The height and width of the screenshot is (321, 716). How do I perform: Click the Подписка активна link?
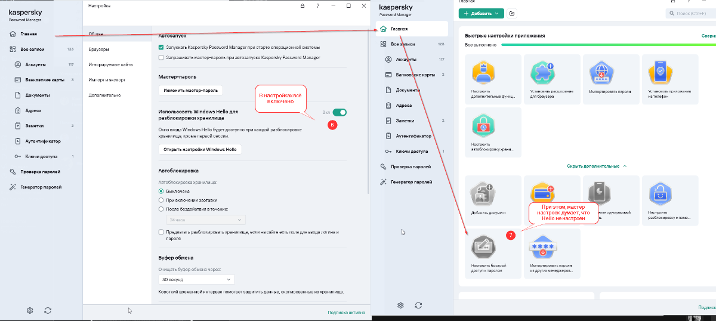point(346,312)
